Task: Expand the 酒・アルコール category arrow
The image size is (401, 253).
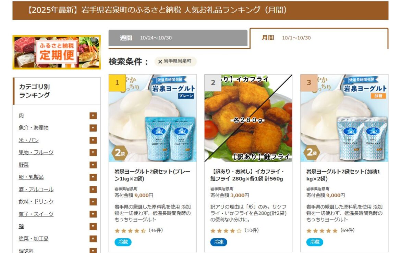Action: 93,189
